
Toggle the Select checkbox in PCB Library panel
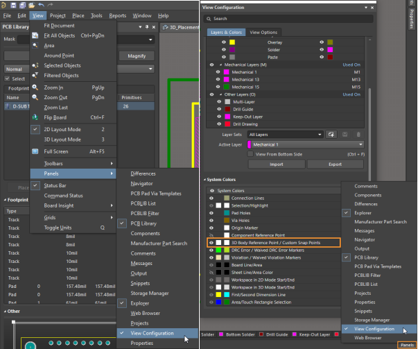coord(7,79)
